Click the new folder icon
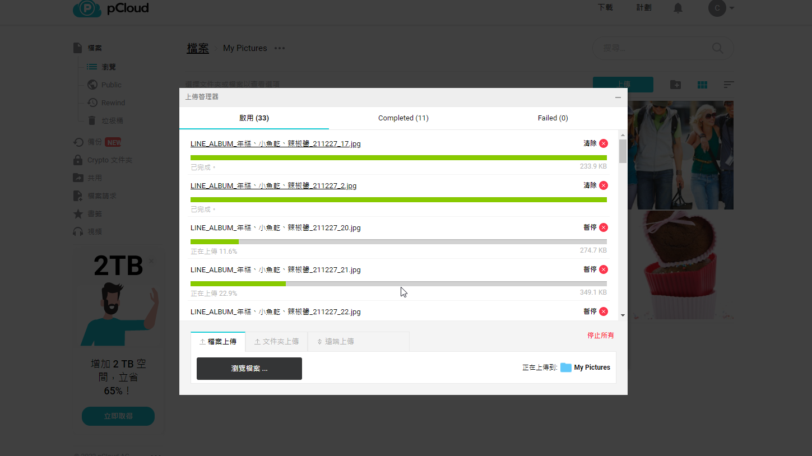The image size is (812, 456). click(675, 85)
